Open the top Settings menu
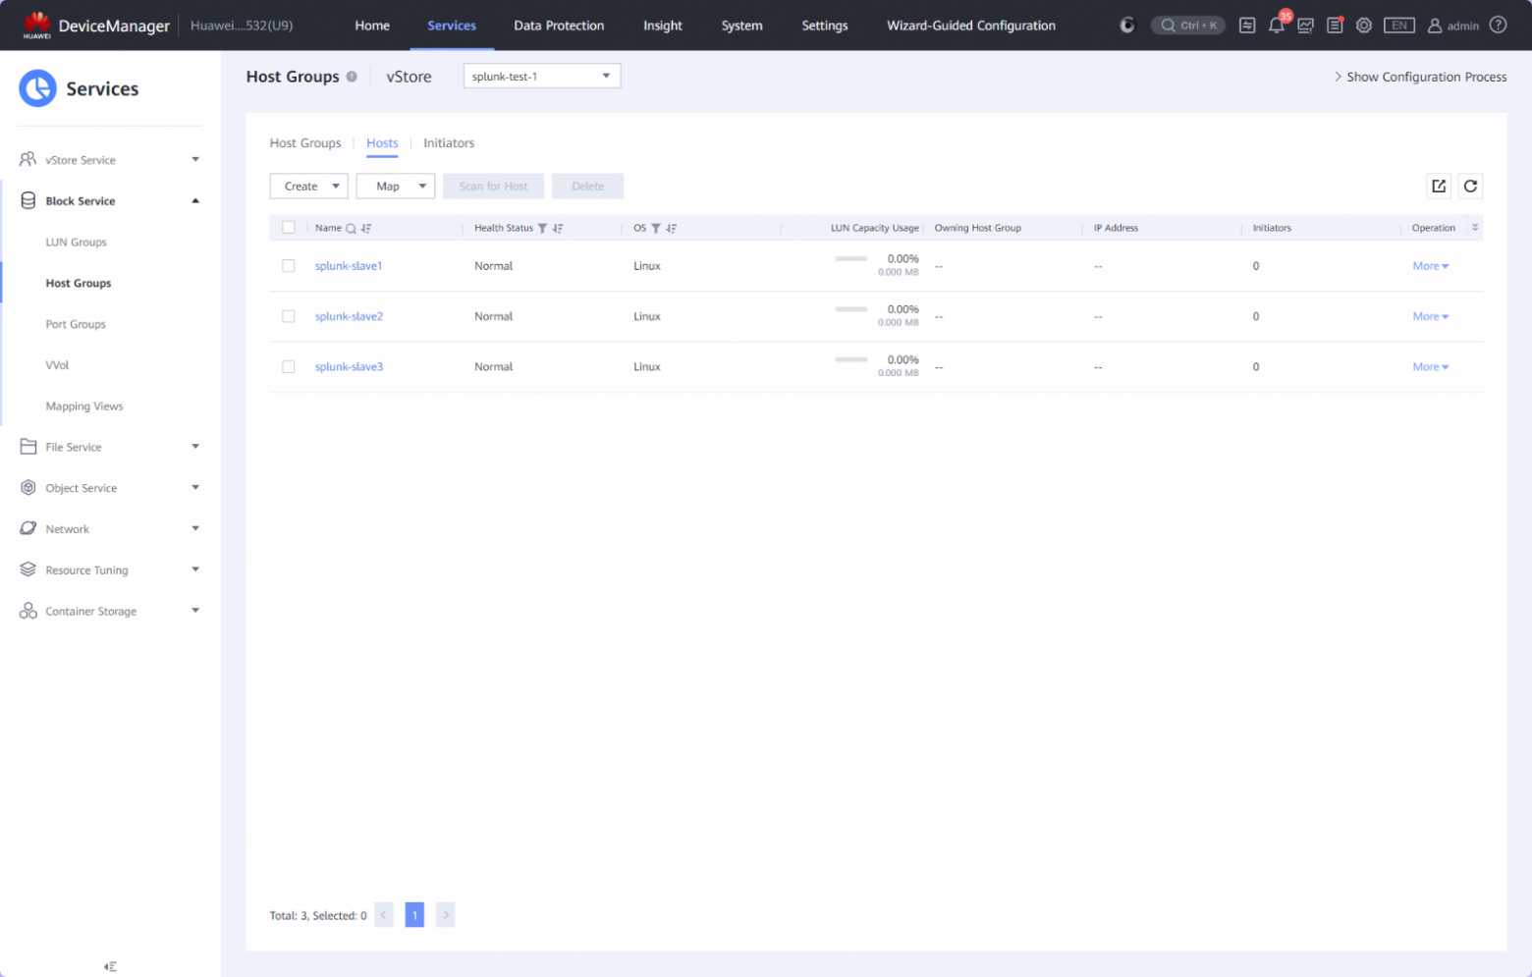The height and width of the screenshot is (977, 1532). 825,26
